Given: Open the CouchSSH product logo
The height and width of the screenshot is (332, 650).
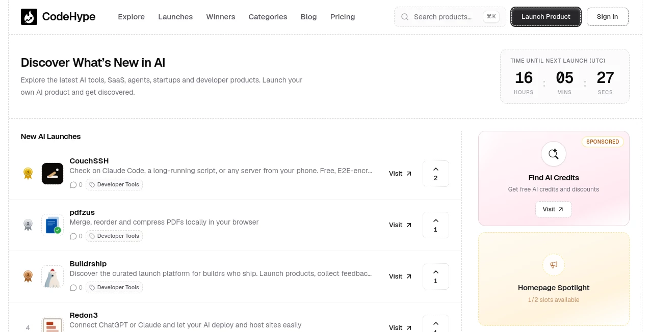Looking at the screenshot, I should 53,174.
